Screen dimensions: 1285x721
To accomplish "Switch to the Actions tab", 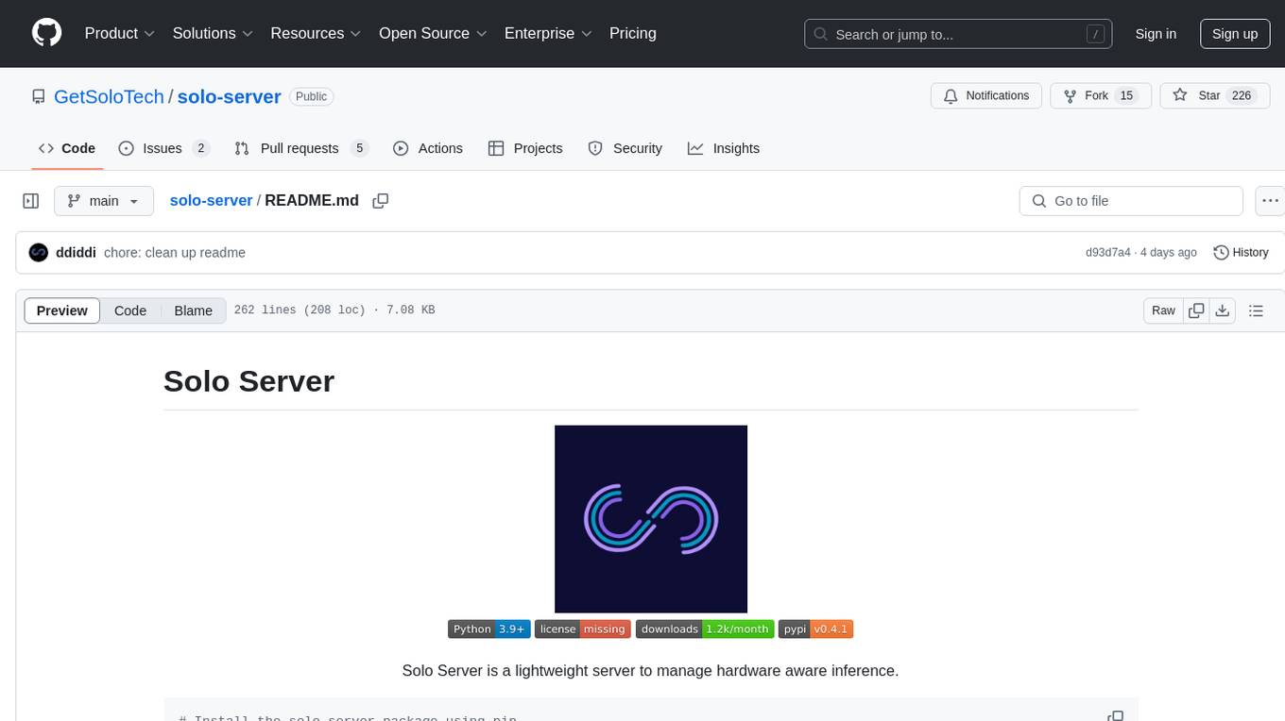I will [428, 148].
